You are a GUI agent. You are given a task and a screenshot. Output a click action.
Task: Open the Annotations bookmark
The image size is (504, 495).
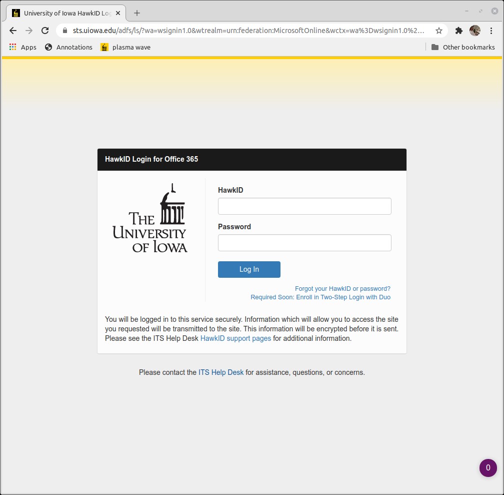pyautogui.click(x=69, y=48)
